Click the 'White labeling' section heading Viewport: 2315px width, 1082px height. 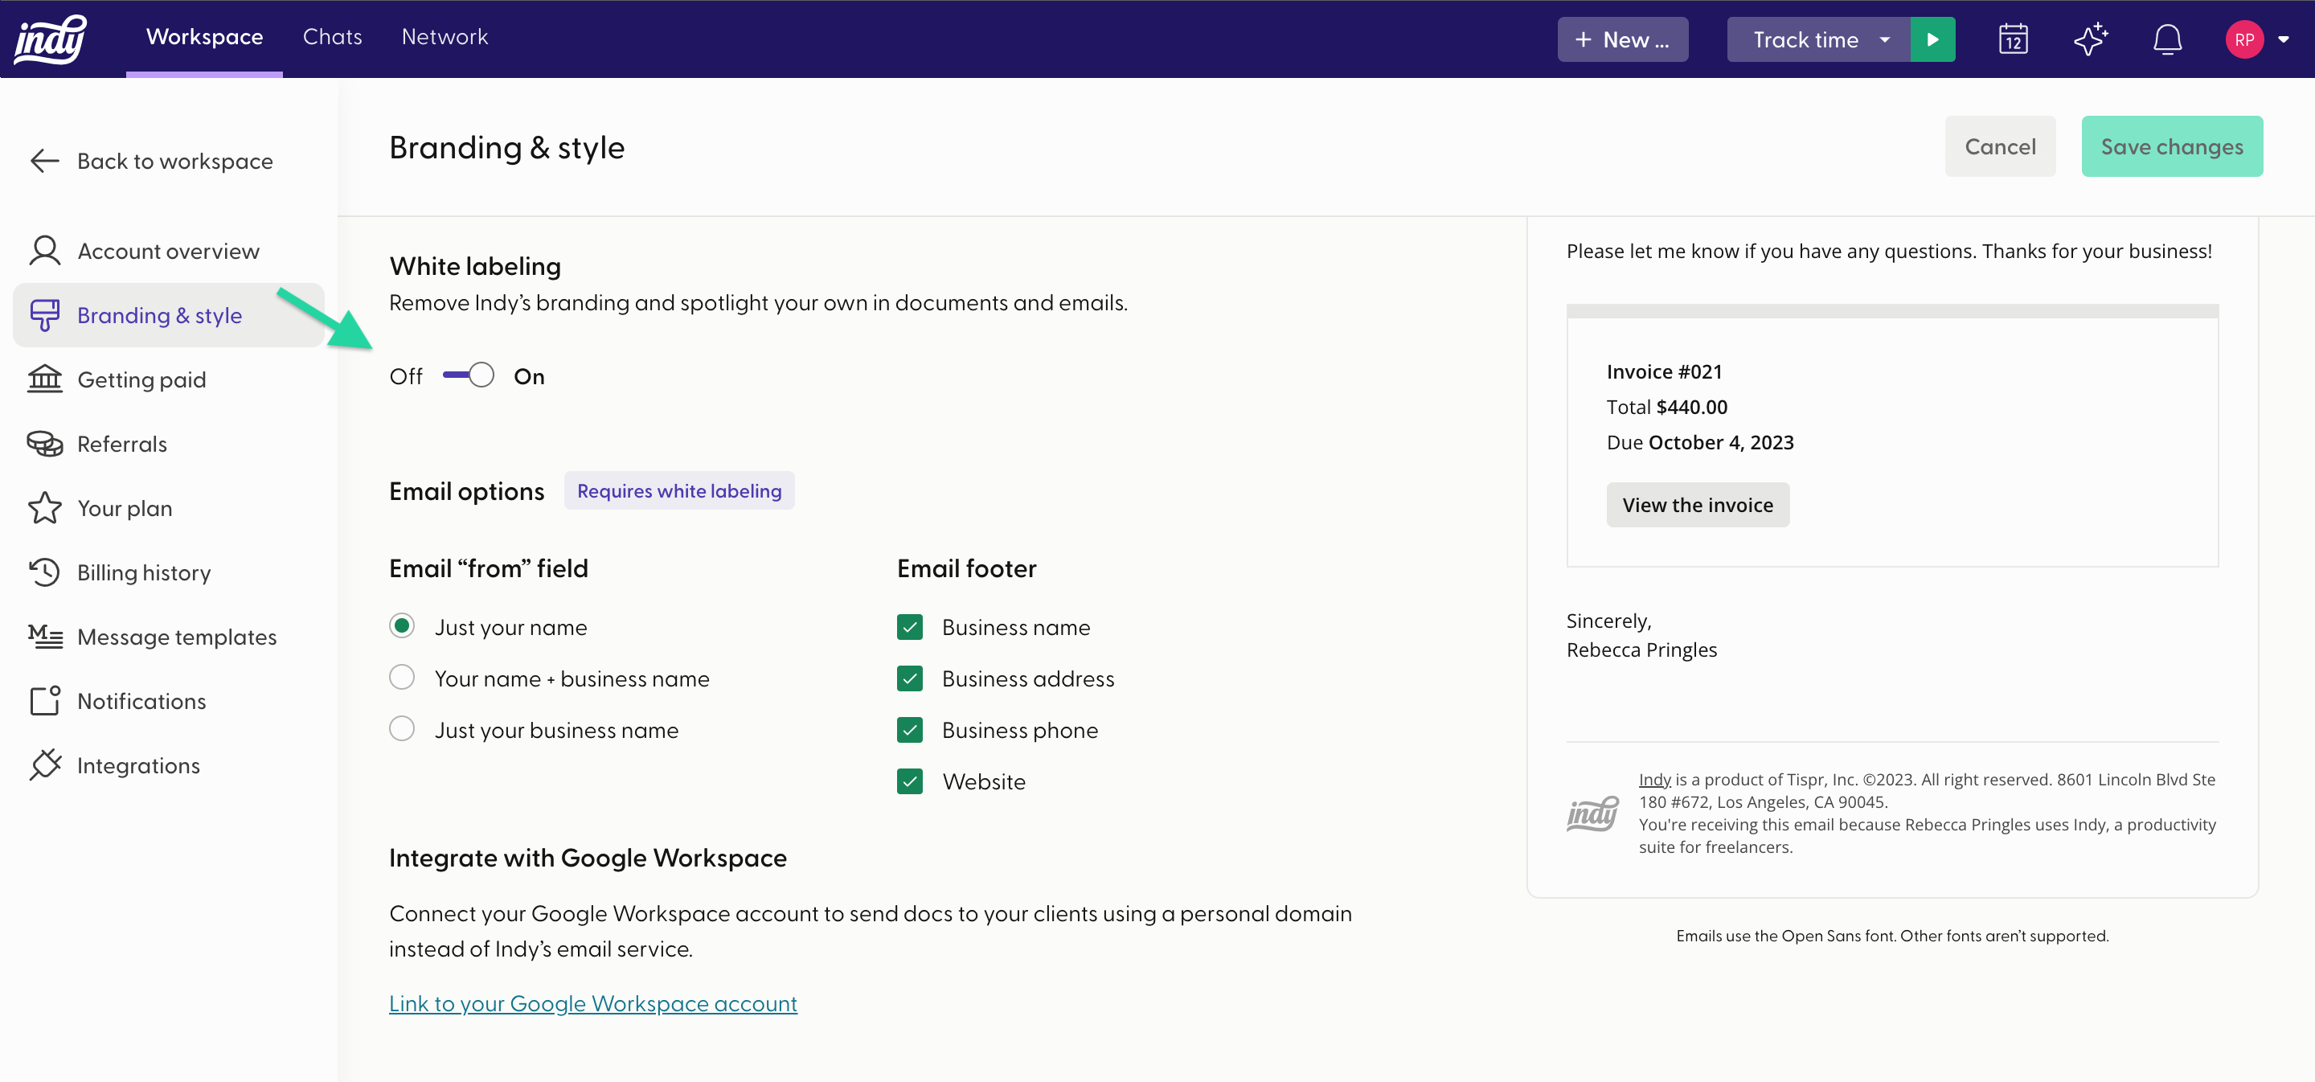coord(475,266)
